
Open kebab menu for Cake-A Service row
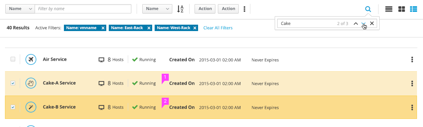click(x=412, y=83)
